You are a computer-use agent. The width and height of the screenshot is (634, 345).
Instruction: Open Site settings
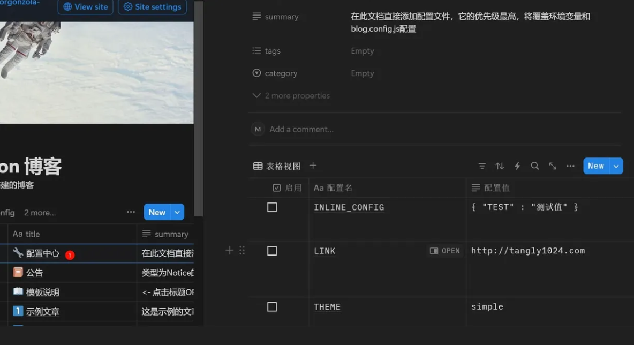pyautogui.click(x=152, y=7)
